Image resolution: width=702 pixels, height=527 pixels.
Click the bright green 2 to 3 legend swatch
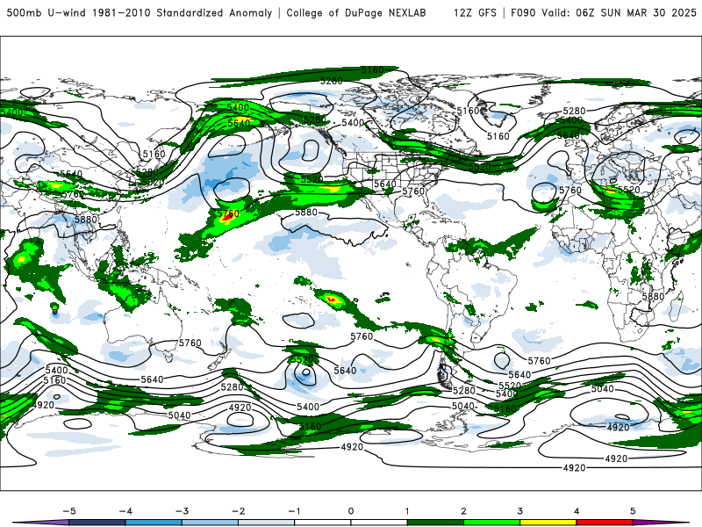tap(491, 523)
